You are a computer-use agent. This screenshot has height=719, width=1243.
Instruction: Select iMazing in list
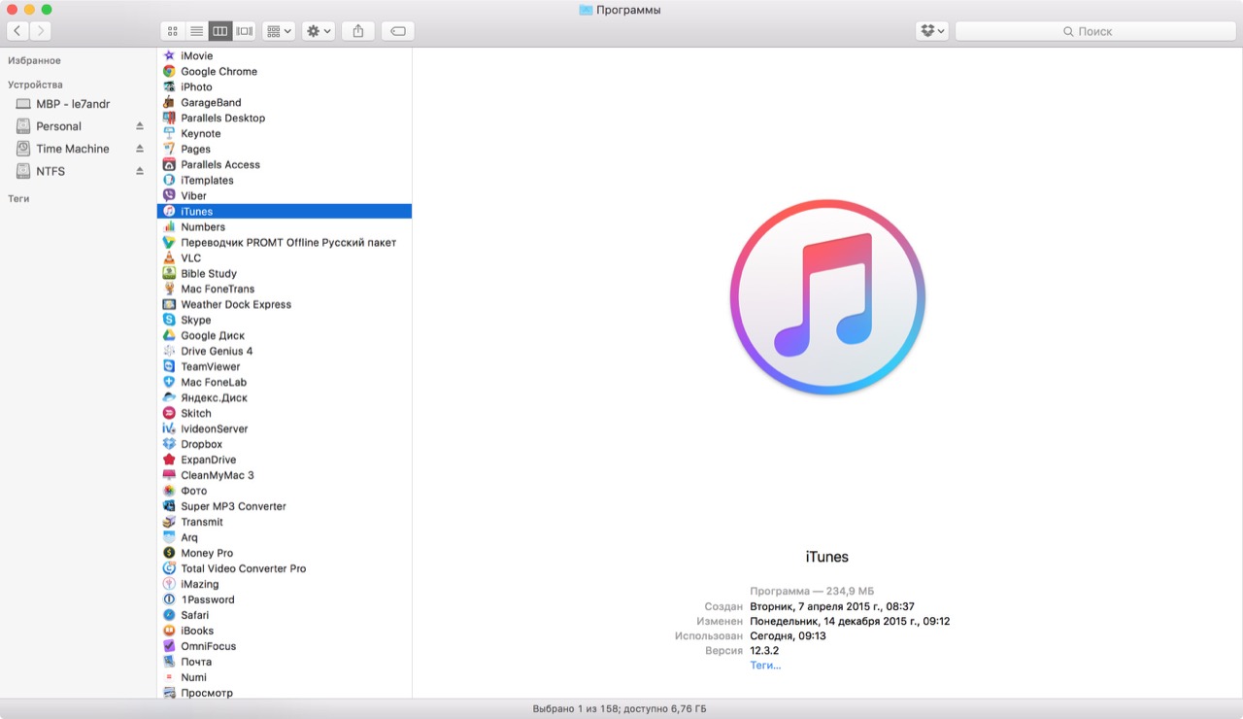pyautogui.click(x=285, y=584)
